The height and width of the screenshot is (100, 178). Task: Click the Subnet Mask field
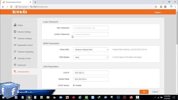click(x=91, y=79)
